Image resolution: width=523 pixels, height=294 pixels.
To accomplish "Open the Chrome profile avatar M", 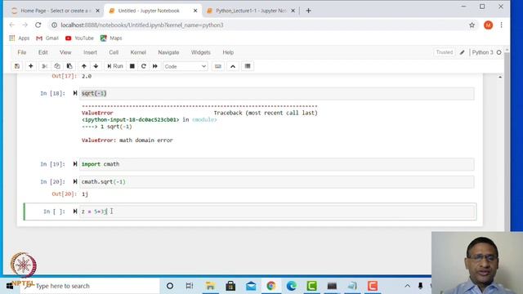I will coord(489,25).
